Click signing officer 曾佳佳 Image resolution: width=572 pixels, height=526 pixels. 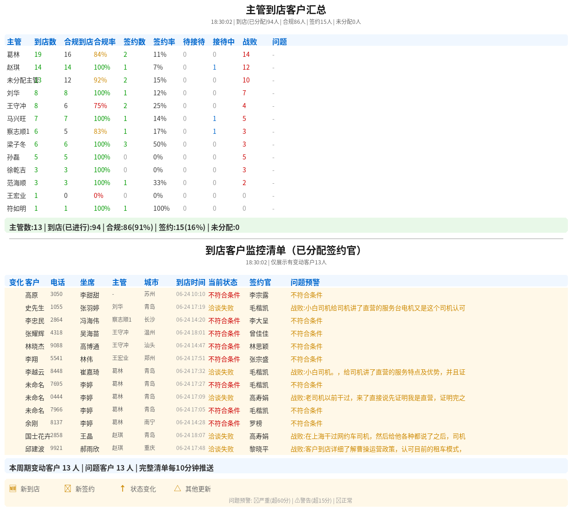259,334
